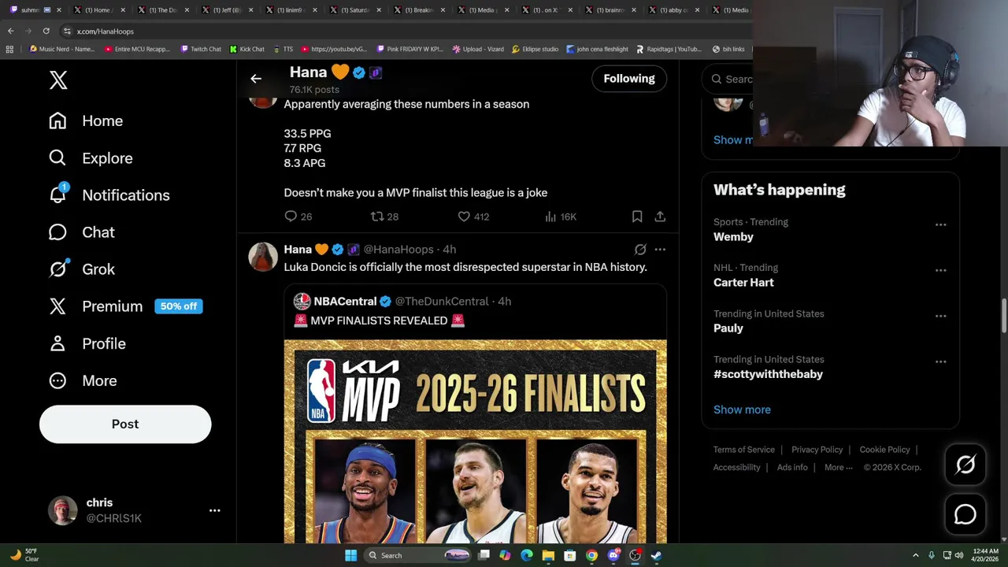Image resolution: width=1008 pixels, height=567 pixels.
Task: Switch to the (1) Jeff browser tab
Action: [x=227, y=10]
